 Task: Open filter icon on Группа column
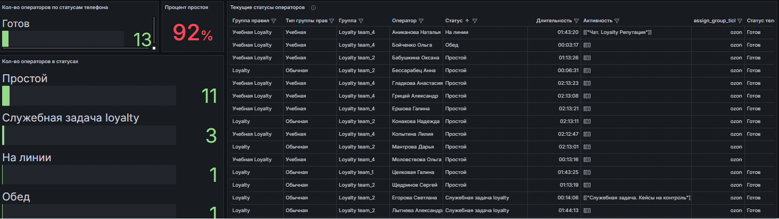[361, 21]
